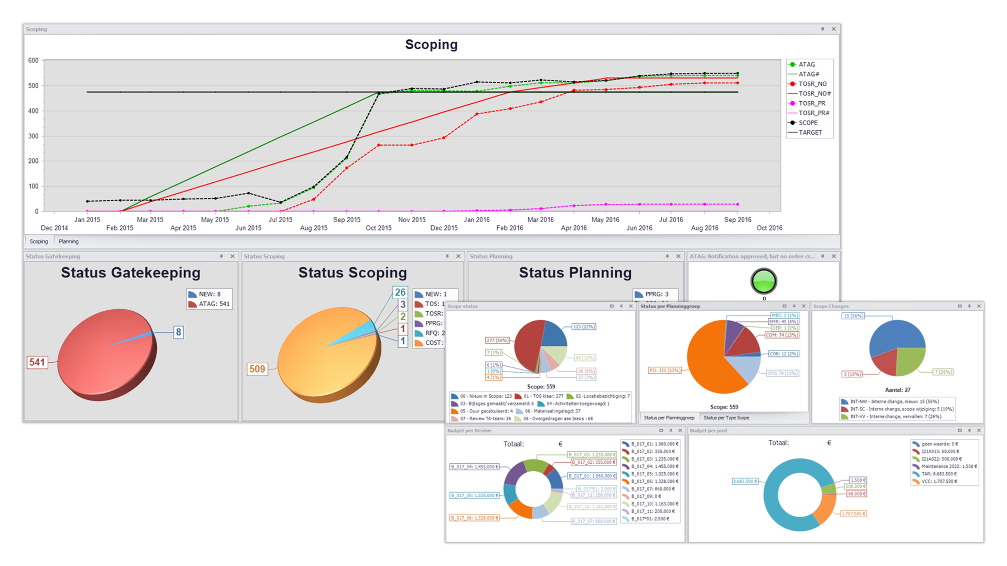Select the TOSR_NO# legend entry
1007x566 pixels.
coord(809,94)
